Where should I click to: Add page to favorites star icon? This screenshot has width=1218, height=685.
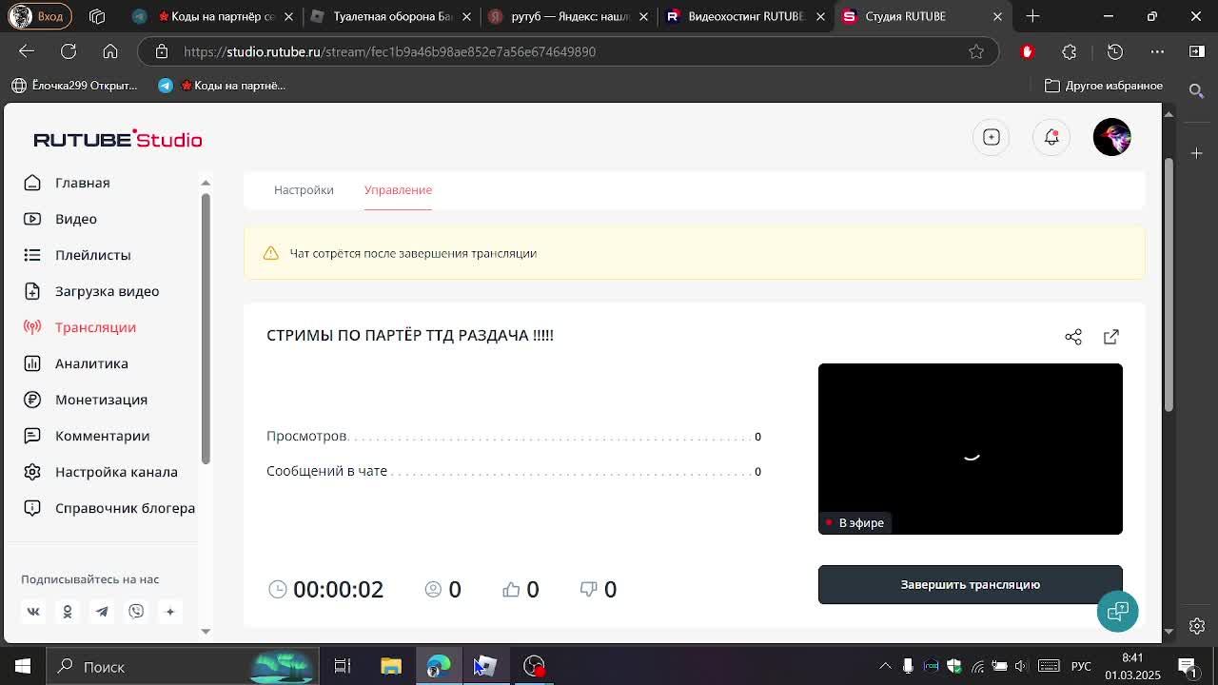pos(976,51)
